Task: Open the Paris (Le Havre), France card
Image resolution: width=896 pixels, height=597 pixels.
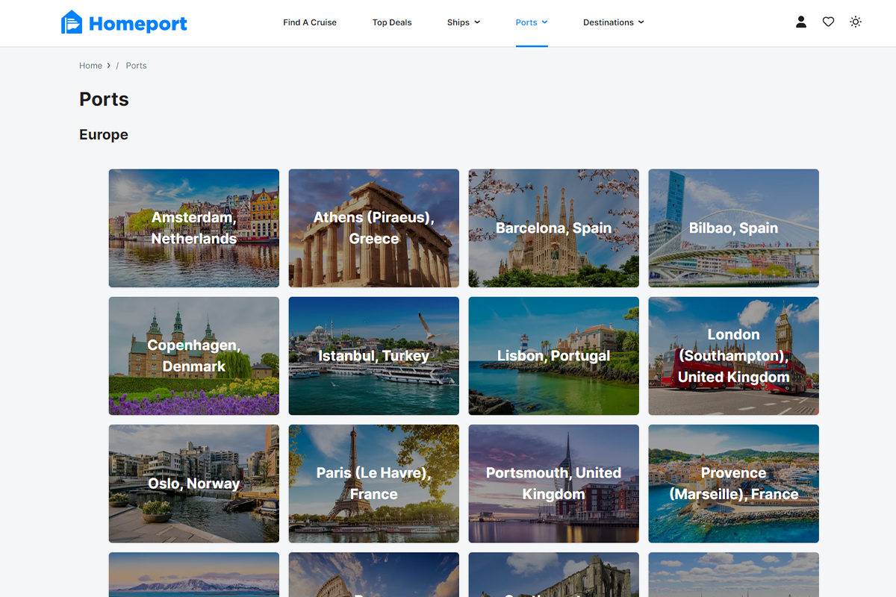Action: (x=374, y=484)
